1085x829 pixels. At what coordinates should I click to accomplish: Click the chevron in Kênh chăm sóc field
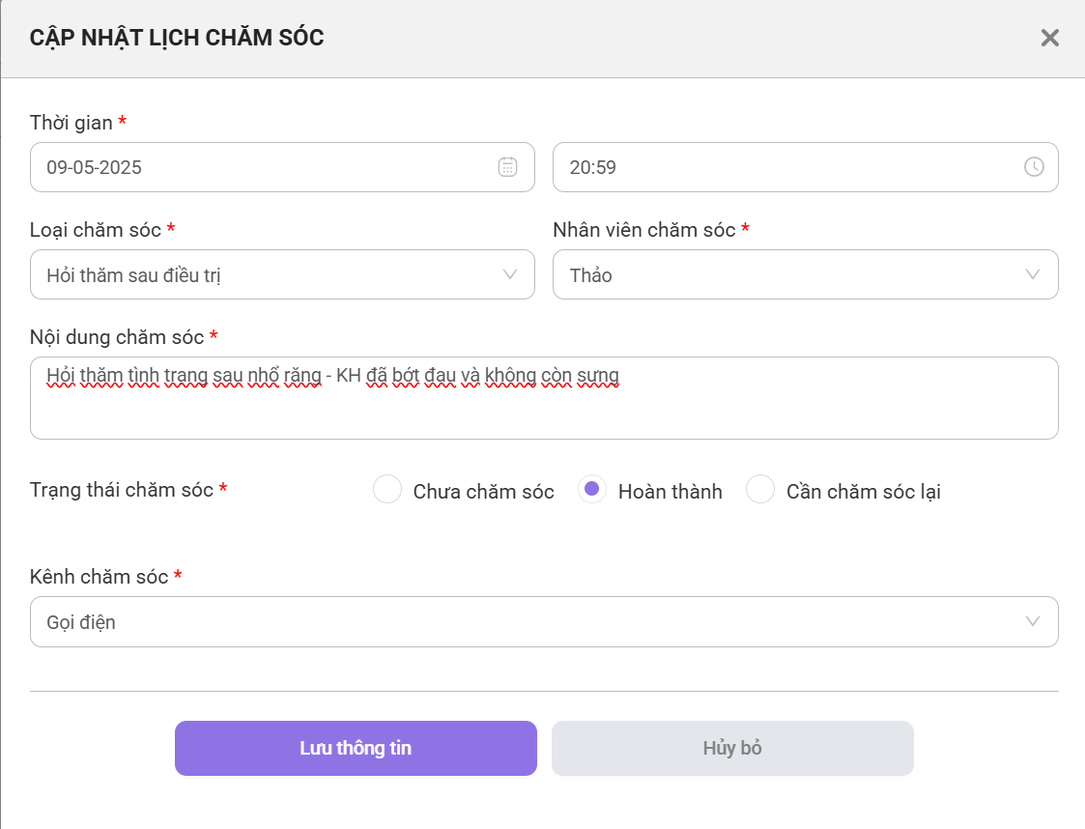pos(1033,621)
